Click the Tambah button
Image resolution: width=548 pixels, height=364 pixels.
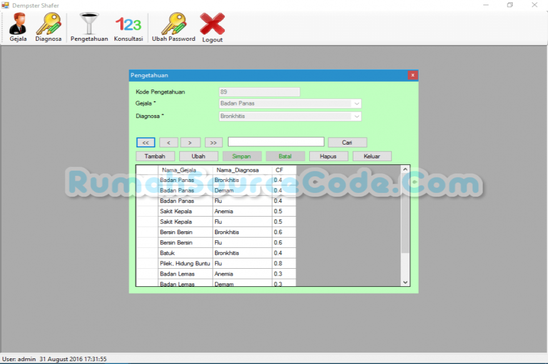[155, 156]
